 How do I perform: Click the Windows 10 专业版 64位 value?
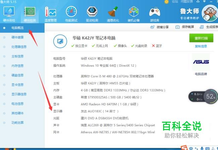[x=108, y=66]
